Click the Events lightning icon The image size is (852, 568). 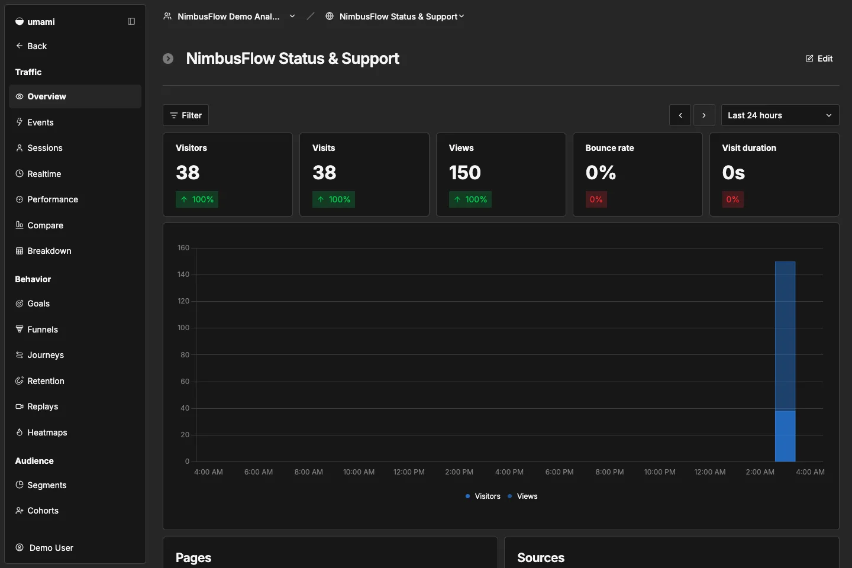point(20,122)
